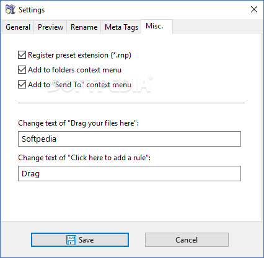Select the Meta Tags tab
Viewport: 264px width, 258px height.
tap(121, 27)
